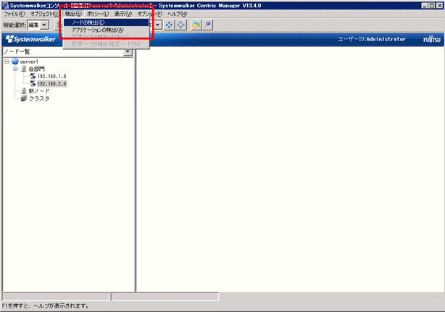Screen dimensions: 445x312
Task: Select the 192.168.1.0 subnet label
Action: point(51,76)
